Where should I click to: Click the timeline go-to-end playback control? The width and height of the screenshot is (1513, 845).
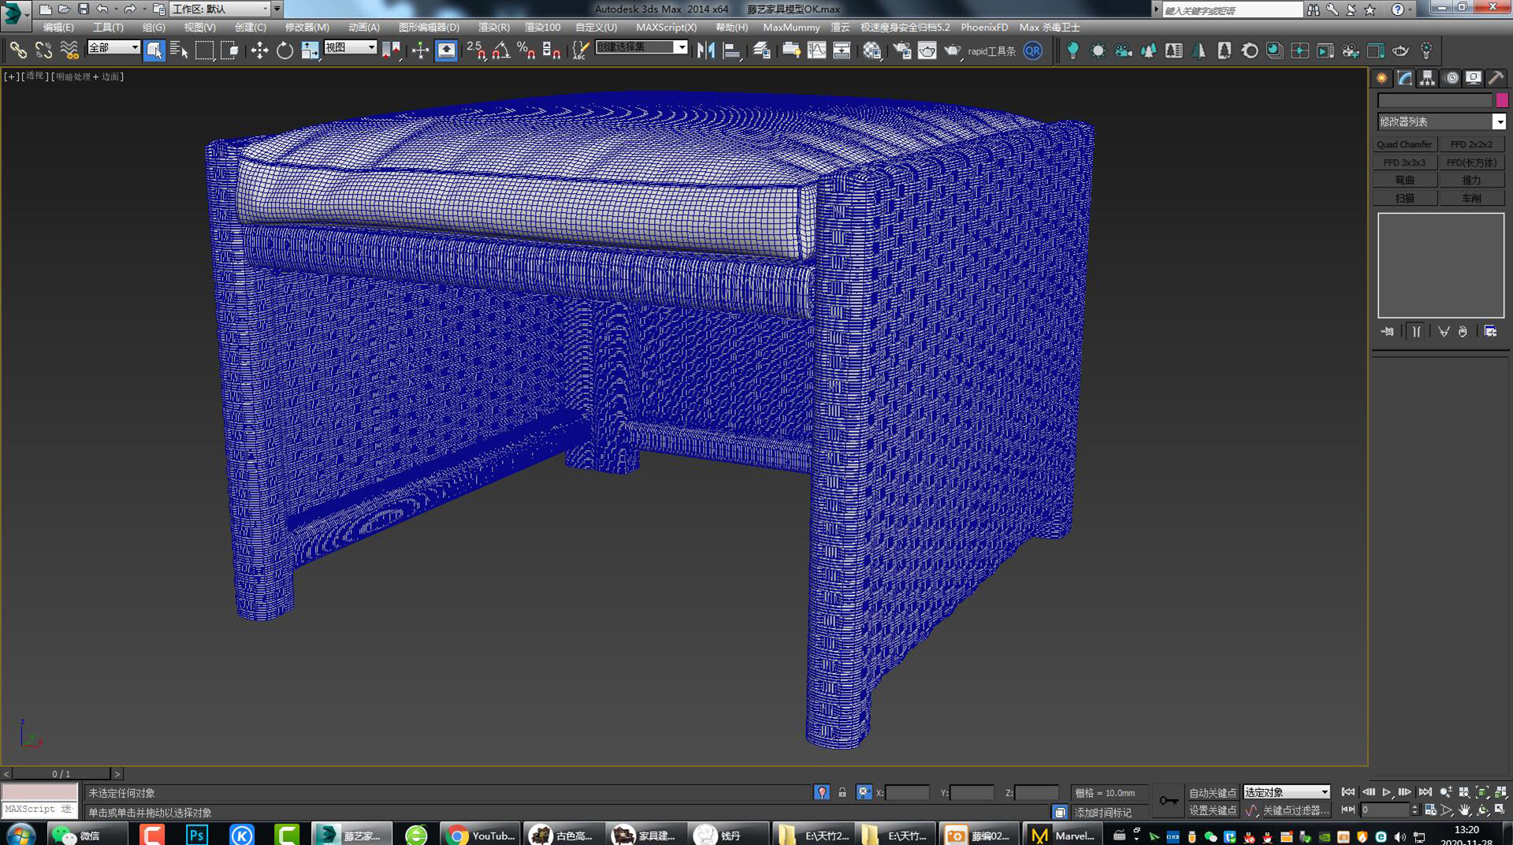(1426, 792)
